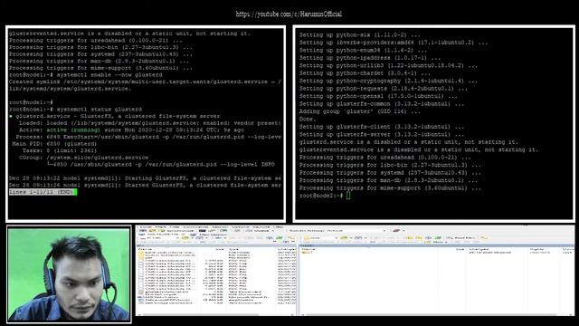579x326 pixels.
Task: Click 'Processing triggers for mime-support' in the node1 terminal
Action: [100, 68]
